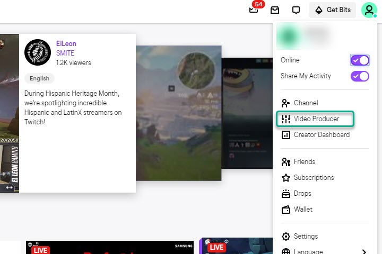The height and width of the screenshot is (254, 382).
Task: Click the Hispanic Heritage Month description text
Action: pyautogui.click(x=73, y=107)
